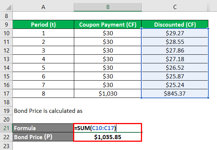Select row 11 header
The width and height of the screenshot is (217, 150).
[6, 42]
